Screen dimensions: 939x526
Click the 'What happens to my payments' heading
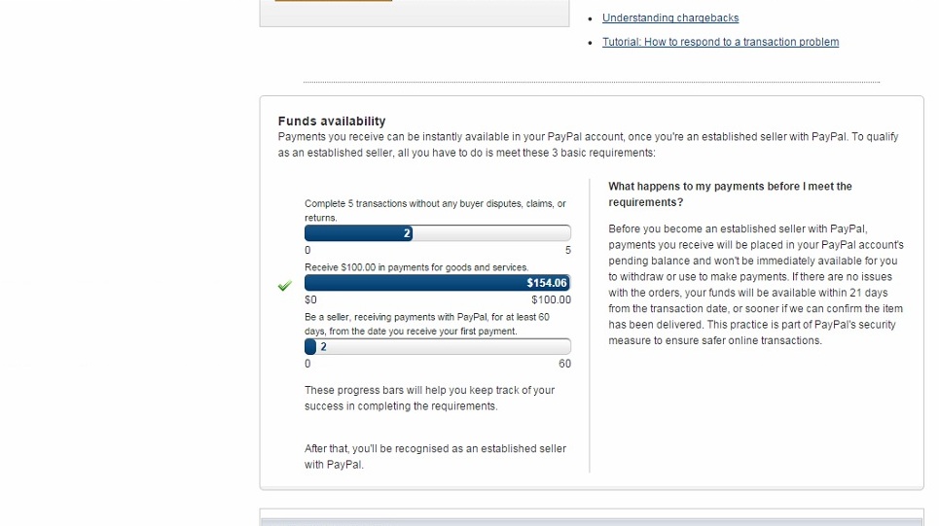click(x=730, y=194)
